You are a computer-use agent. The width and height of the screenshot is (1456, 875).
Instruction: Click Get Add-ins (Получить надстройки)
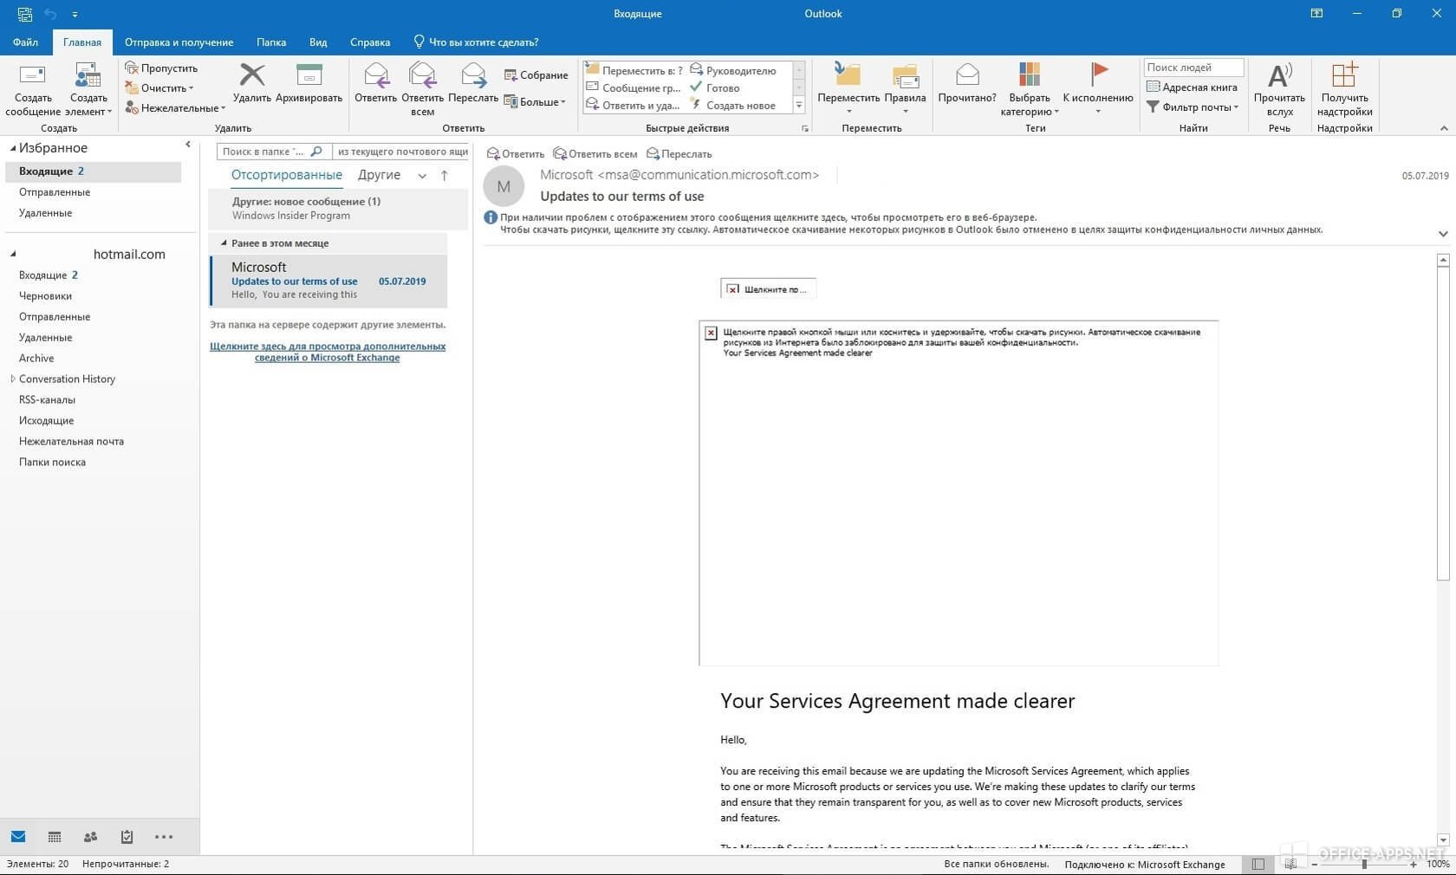click(1344, 89)
